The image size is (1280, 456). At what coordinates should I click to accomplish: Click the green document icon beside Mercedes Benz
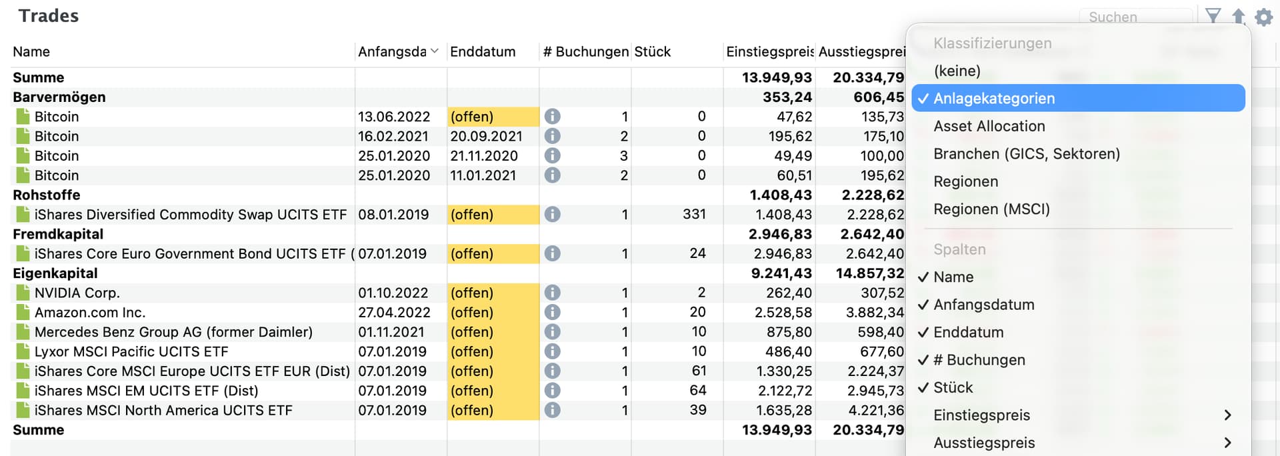click(23, 332)
